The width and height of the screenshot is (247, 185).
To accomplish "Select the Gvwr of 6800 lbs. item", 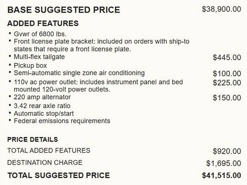I will point(40,34).
